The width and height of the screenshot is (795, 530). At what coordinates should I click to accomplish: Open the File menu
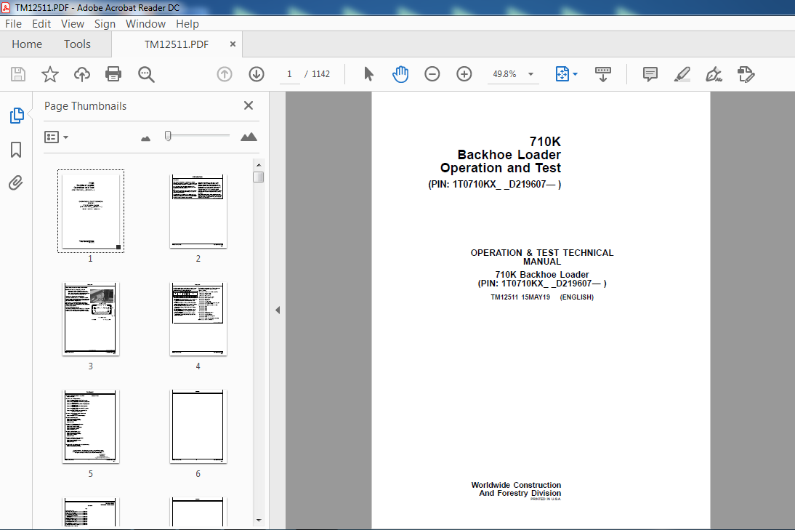pos(13,24)
